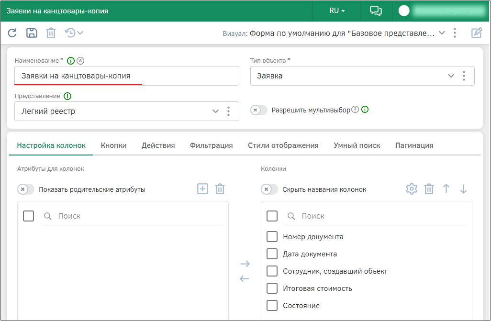Click Легкий реестр value in Представление
The width and height of the screenshot is (491, 321).
(x=48, y=111)
